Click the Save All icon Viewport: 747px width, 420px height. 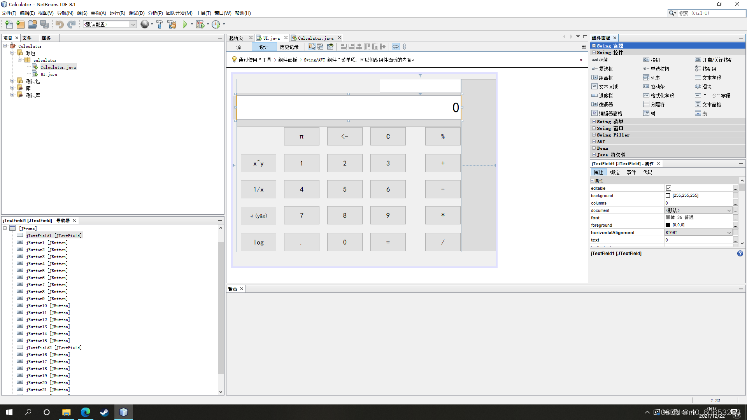(44, 24)
